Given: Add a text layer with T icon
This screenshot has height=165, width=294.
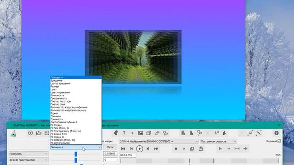Looking at the screenshot, I should pos(124,133).
